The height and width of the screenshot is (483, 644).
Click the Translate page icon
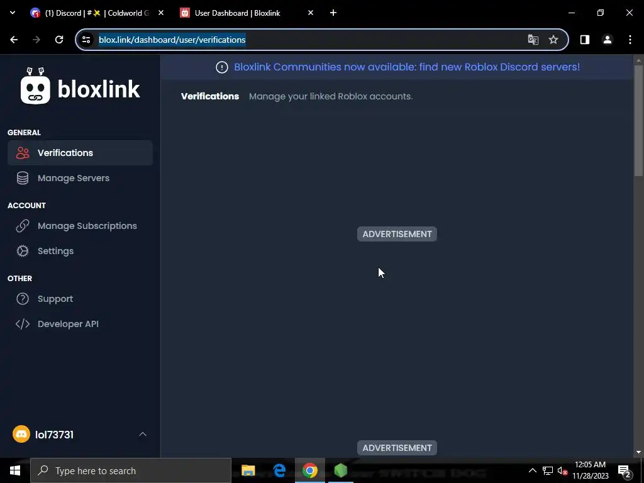[x=533, y=40]
